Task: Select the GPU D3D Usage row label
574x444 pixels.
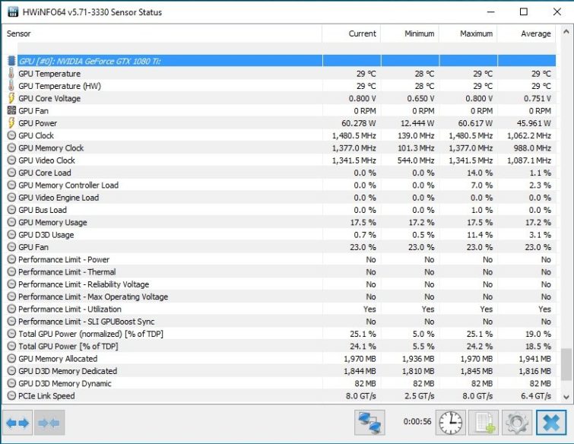Action: click(x=46, y=235)
